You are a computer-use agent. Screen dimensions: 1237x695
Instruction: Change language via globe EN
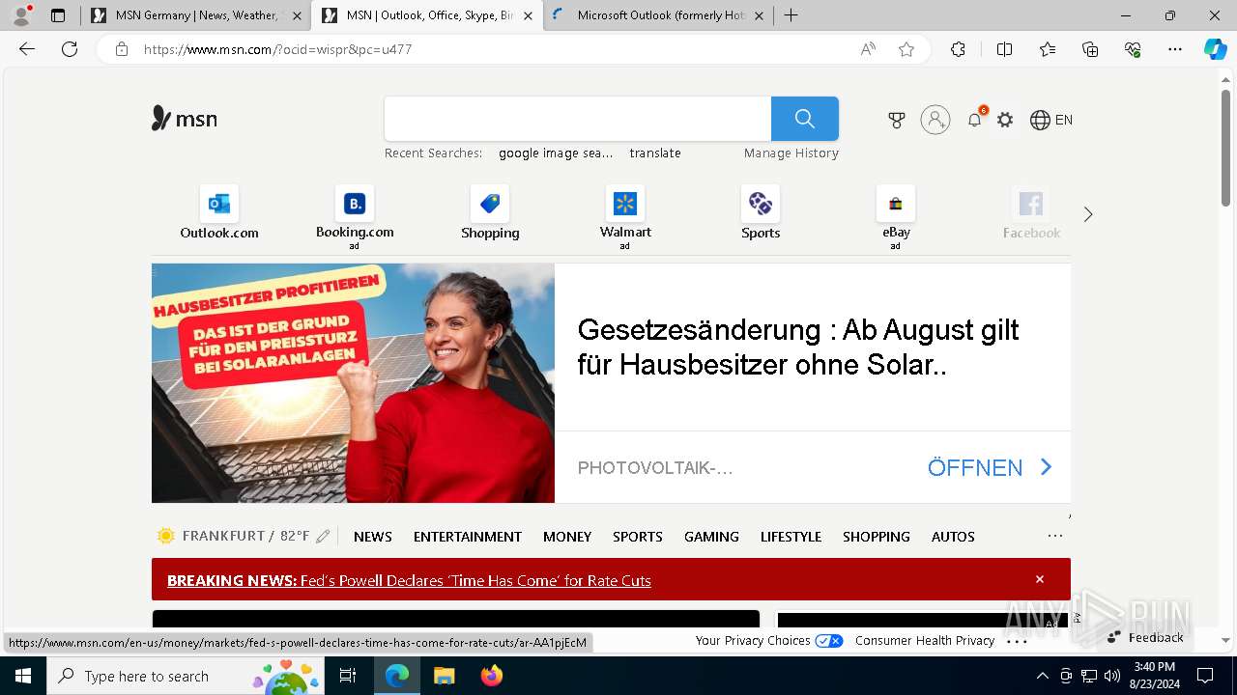[x=1051, y=120]
